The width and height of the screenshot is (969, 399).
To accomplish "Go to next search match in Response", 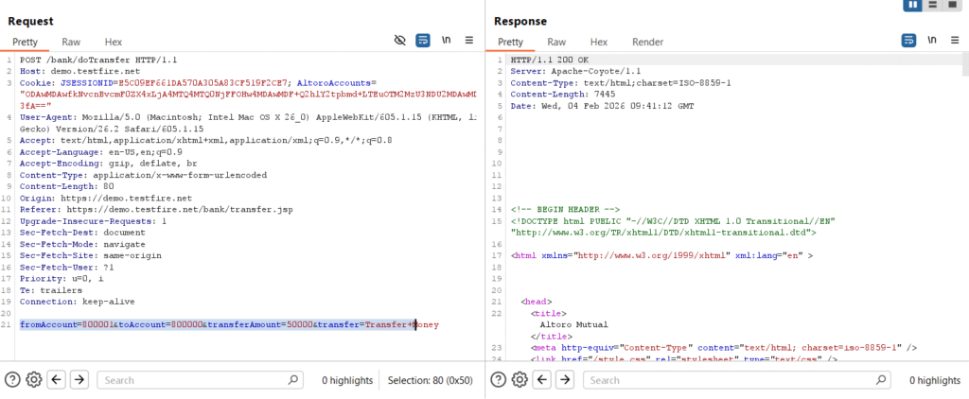I will 562,379.
